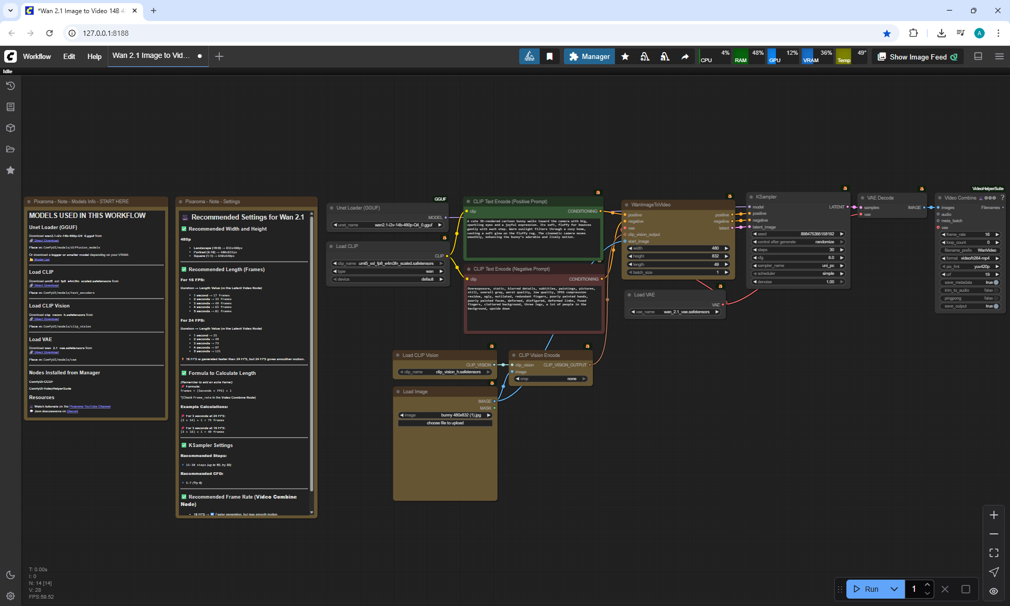Click fit view canvas icon
Viewport: 1010px width, 606px height.
pyautogui.click(x=994, y=553)
